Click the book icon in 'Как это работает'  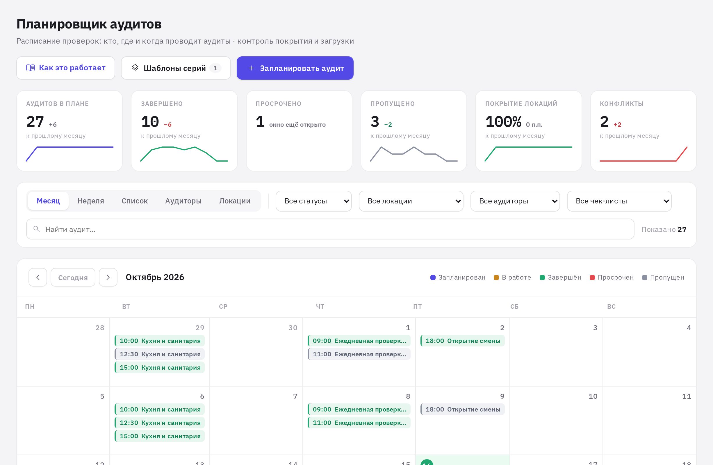click(x=31, y=68)
